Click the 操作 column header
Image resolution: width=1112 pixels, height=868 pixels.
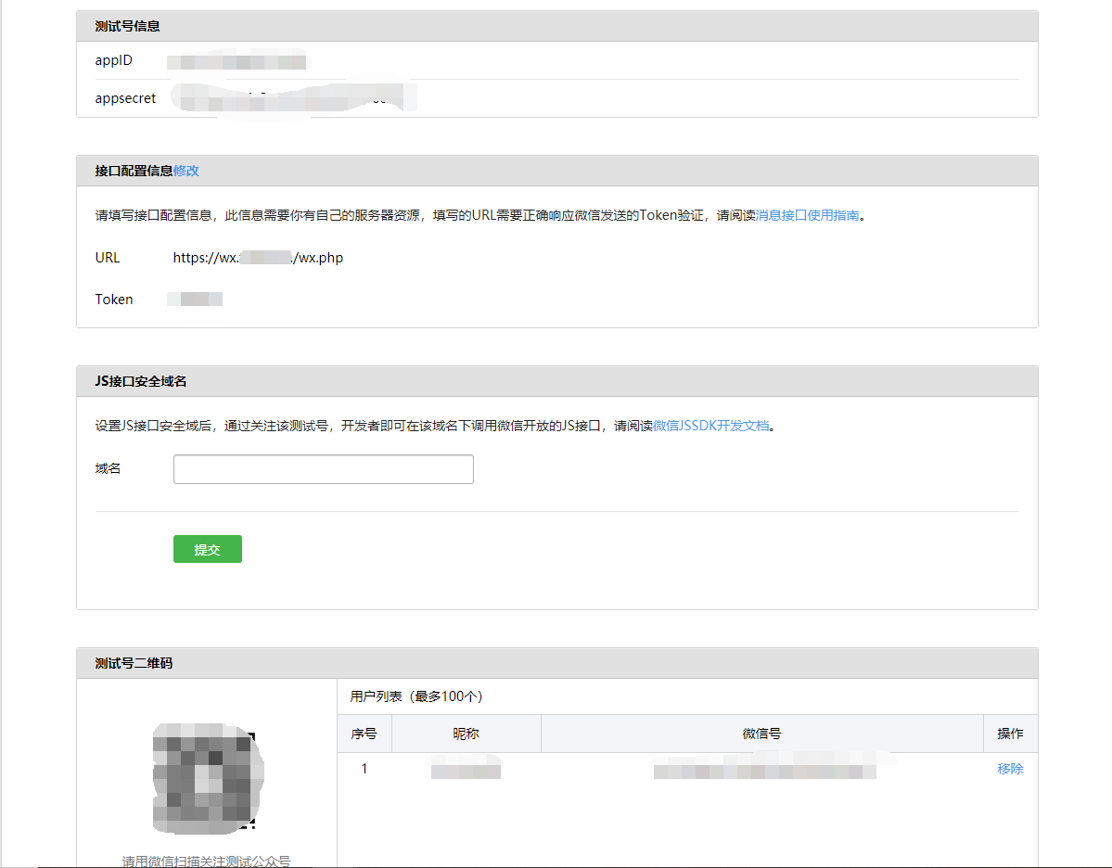[x=1010, y=734]
